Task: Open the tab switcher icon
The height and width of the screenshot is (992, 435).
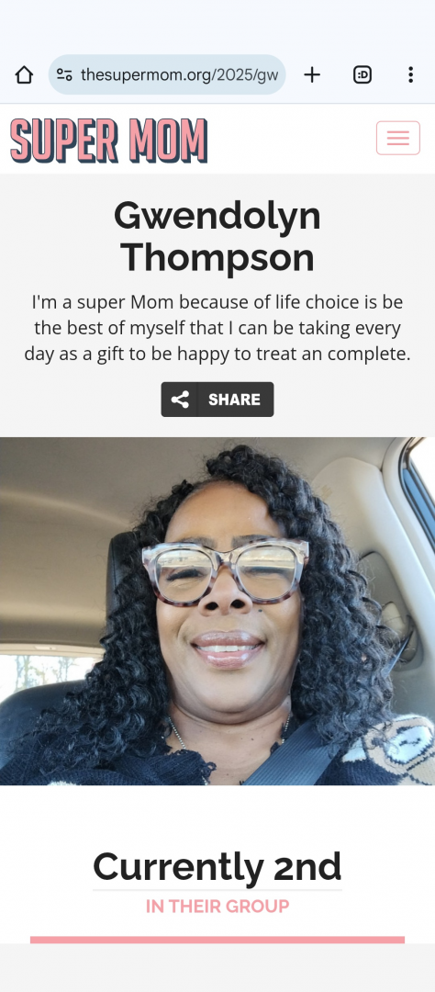Action: click(362, 74)
